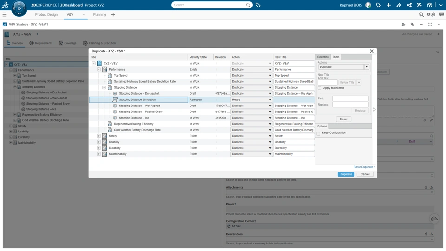
Task: Switch to the Tools tab
Action: coord(336,57)
